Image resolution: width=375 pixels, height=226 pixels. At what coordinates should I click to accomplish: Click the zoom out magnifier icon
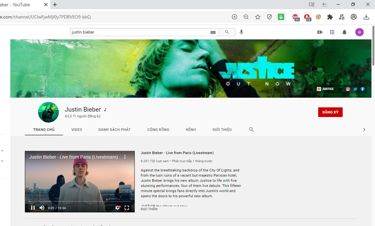(246, 17)
